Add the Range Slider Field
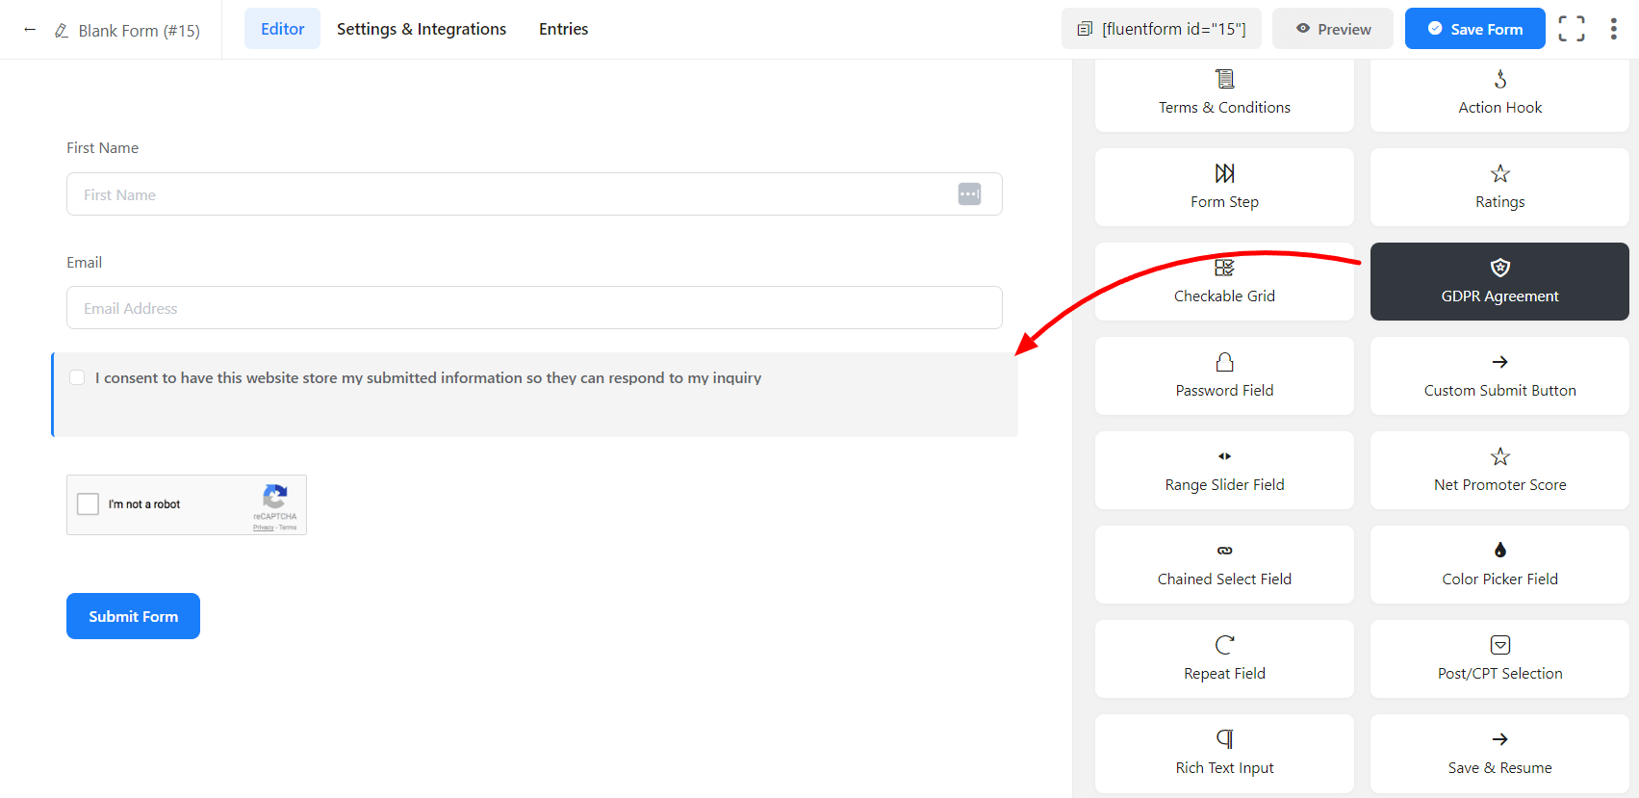Viewport: 1639px width, 798px height. click(1224, 471)
